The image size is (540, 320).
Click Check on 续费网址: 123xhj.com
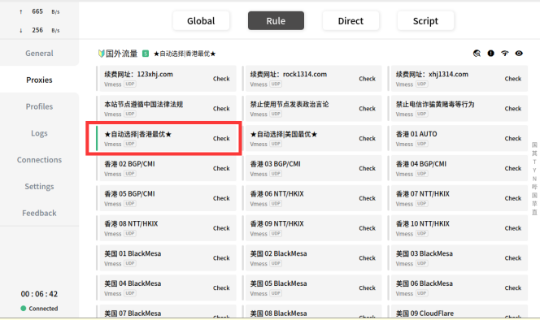221,79
